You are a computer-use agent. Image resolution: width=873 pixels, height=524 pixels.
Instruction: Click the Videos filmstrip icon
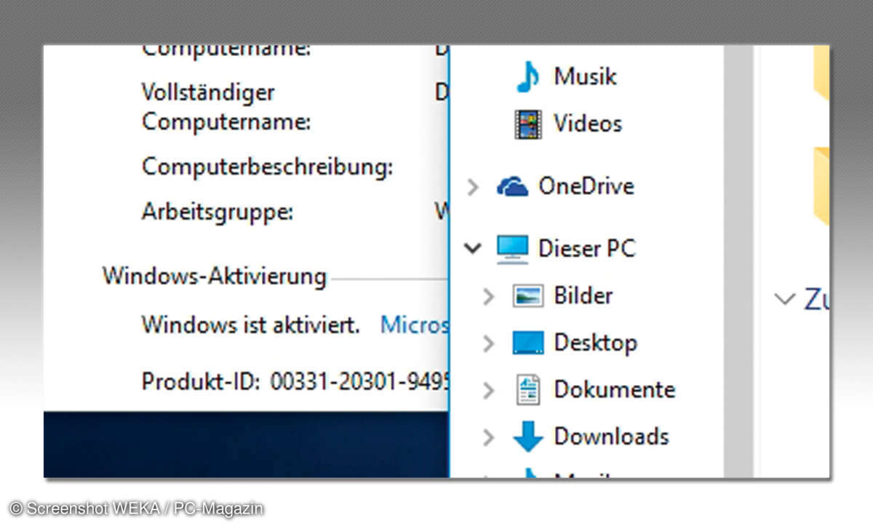coord(527,124)
